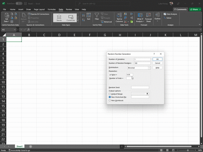The image size is (203, 152).
Task: Click the Remove Duplicates icon
Action: click(126, 18)
